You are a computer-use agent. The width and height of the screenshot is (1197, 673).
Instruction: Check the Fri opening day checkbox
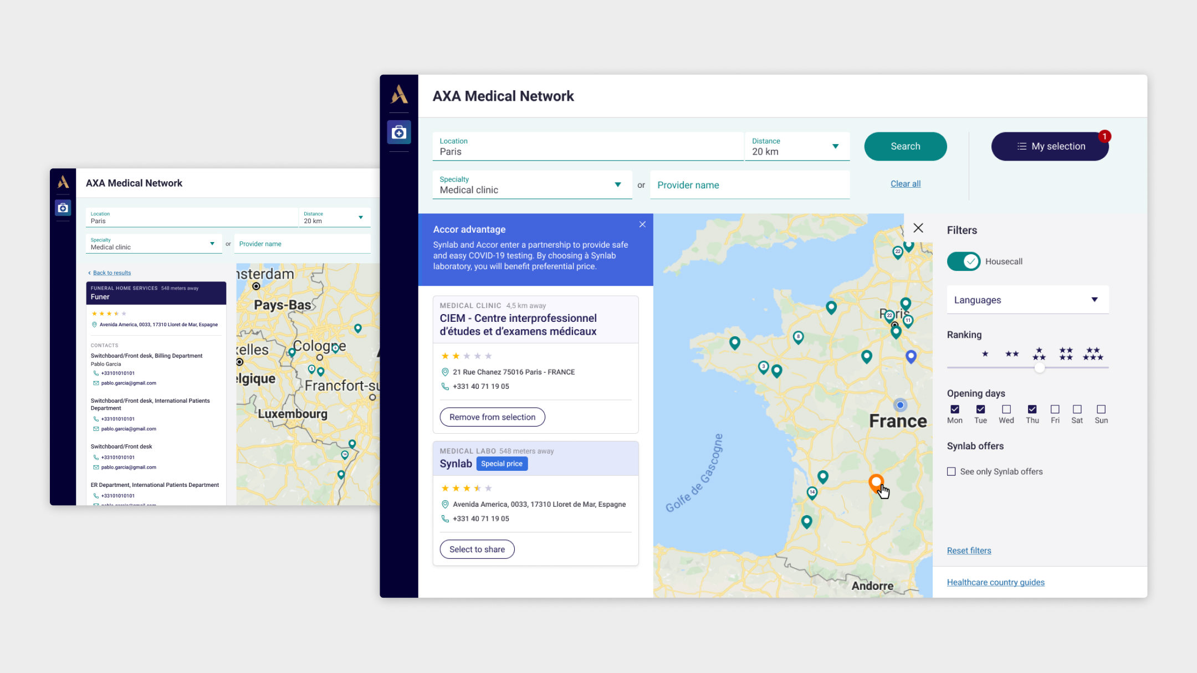(1055, 409)
